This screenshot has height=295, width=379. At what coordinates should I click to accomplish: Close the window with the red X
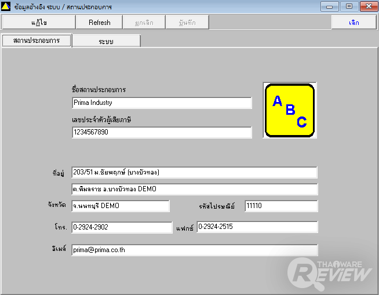click(369, 6)
